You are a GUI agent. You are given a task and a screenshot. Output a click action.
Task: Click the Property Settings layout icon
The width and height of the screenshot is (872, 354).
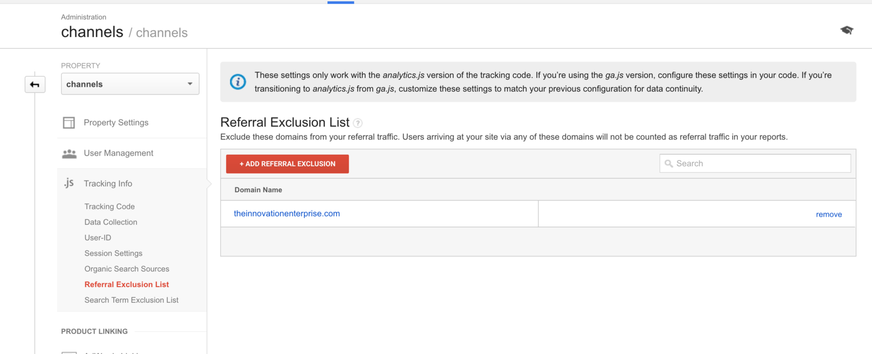[x=69, y=123]
